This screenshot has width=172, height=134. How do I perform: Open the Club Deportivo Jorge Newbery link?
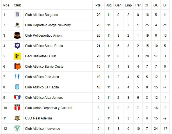click(48, 25)
